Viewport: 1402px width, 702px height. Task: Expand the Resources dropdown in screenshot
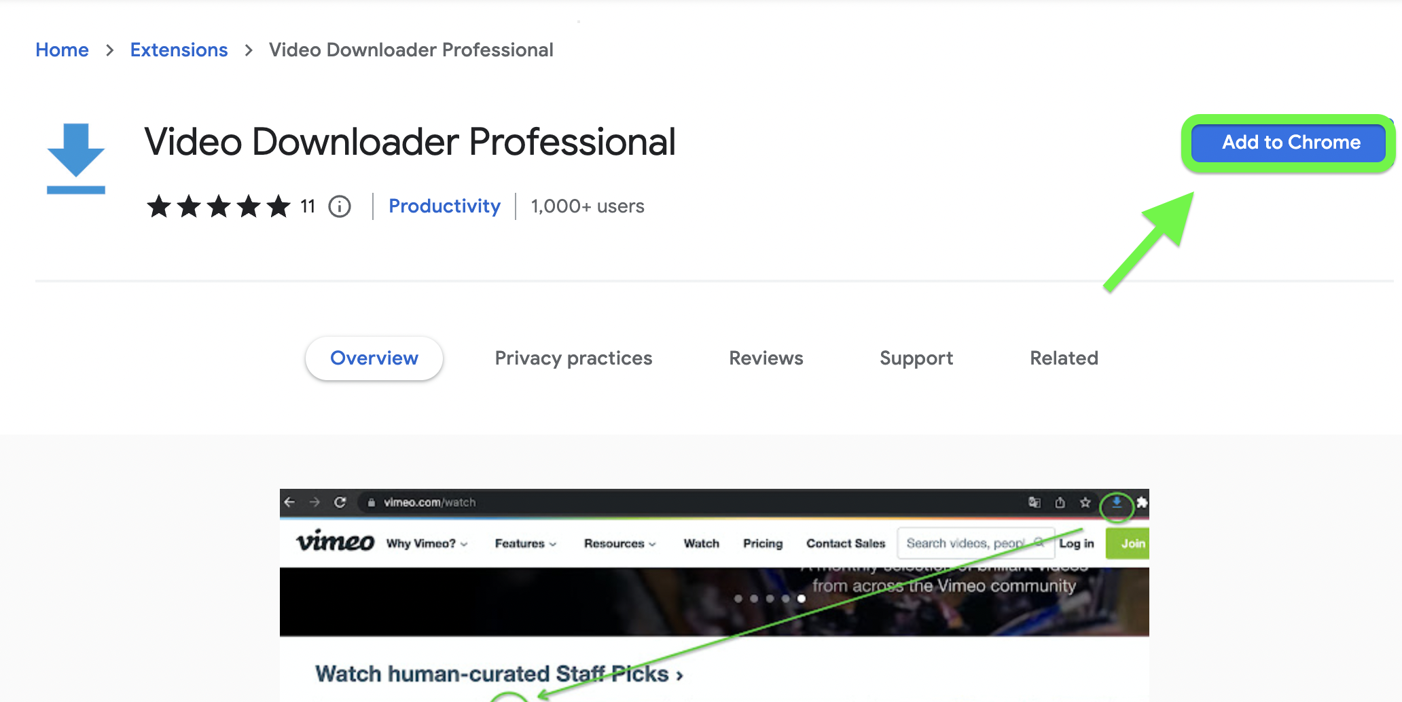coord(620,544)
